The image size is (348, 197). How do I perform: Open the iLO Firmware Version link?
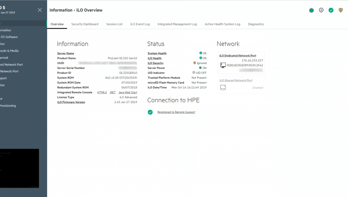(x=71, y=102)
